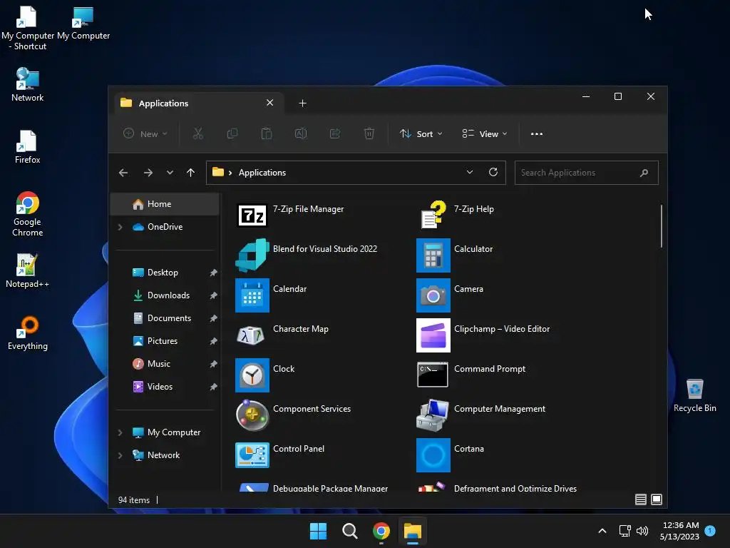
Task: Switch to large thumbnails view icon
Action: [x=657, y=499]
